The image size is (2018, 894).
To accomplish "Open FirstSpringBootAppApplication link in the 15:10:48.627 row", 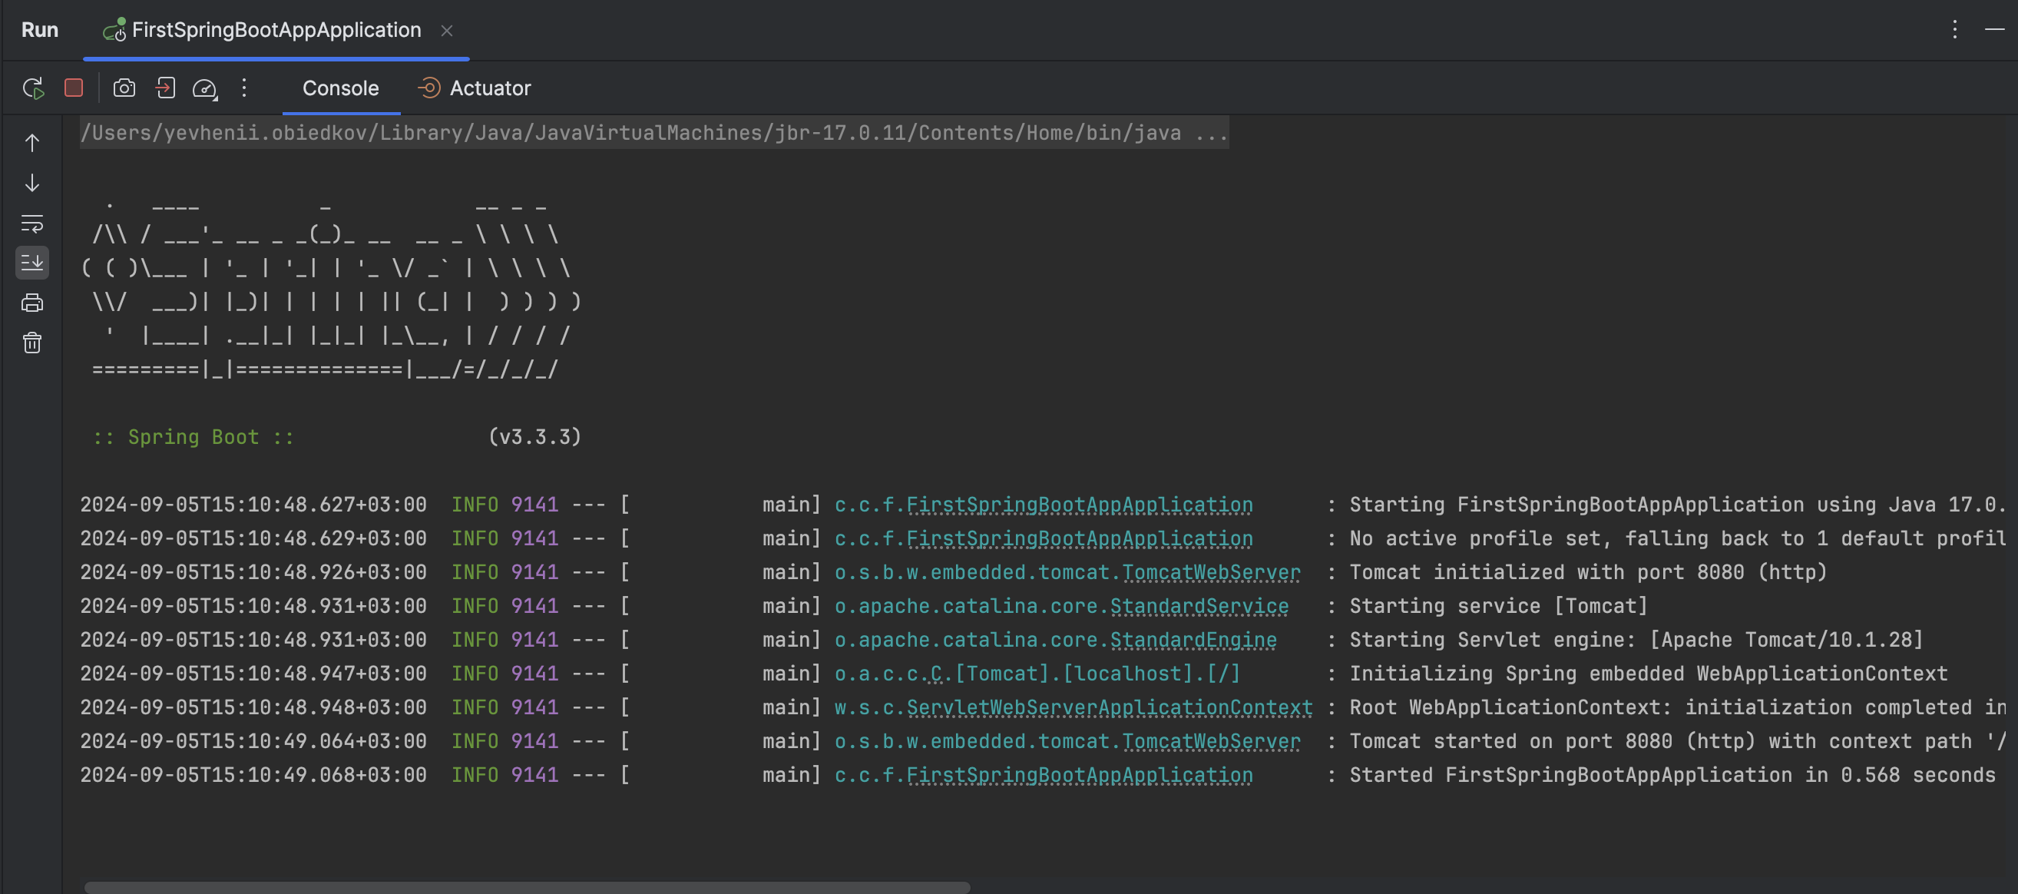I will click(x=1080, y=505).
